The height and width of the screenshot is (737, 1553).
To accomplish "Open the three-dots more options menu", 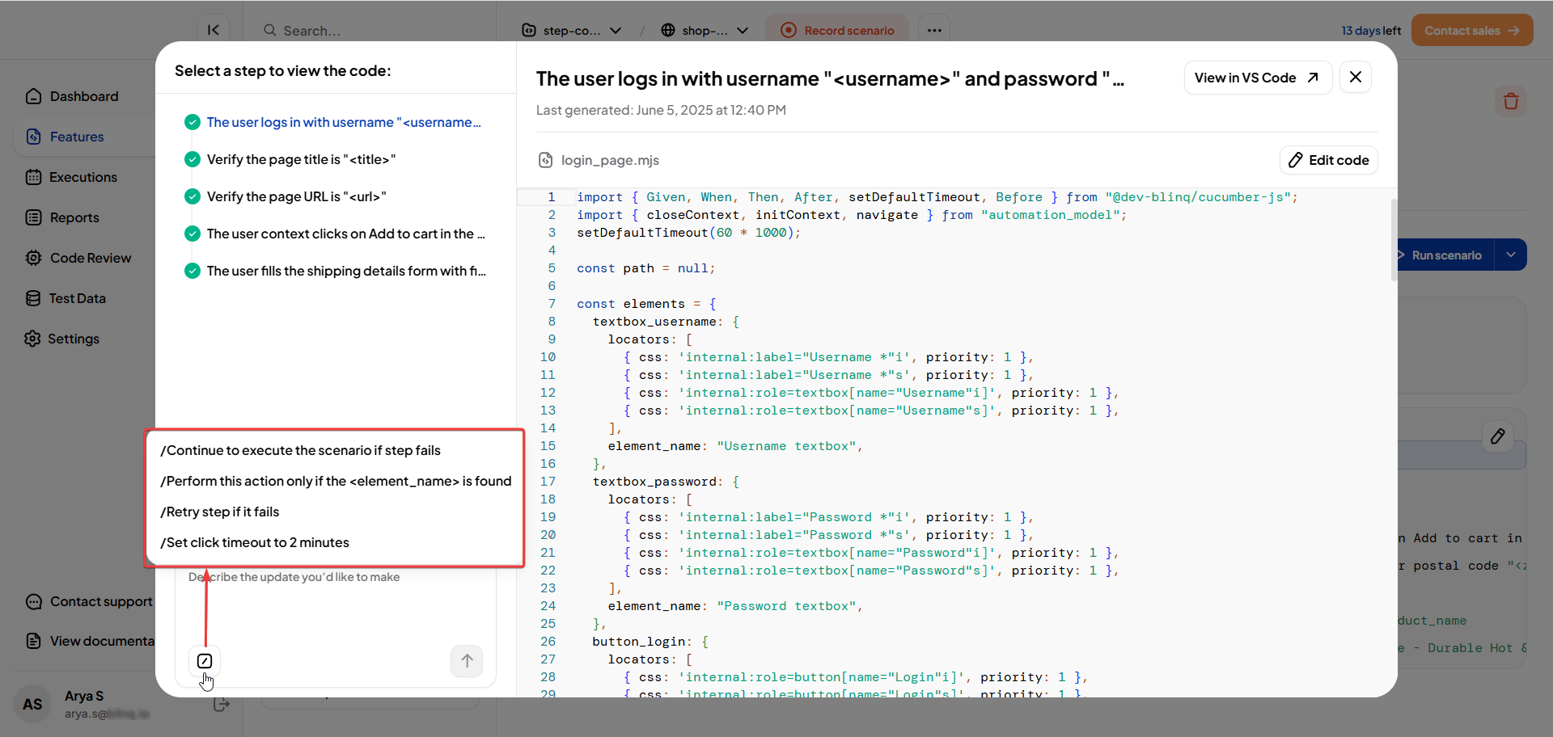I will pos(934,31).
